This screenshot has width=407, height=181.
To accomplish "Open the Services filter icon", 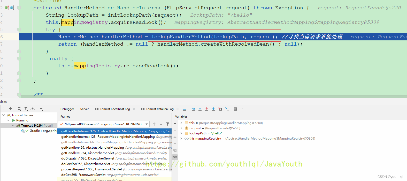I will 26,109.
